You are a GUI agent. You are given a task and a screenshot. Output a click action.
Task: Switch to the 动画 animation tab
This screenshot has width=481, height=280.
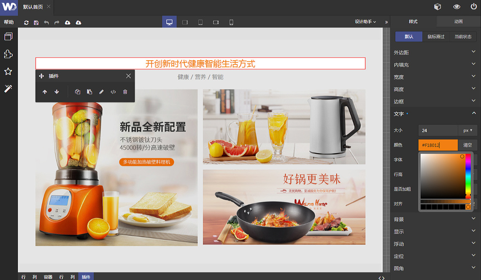[x=459, y=21]
